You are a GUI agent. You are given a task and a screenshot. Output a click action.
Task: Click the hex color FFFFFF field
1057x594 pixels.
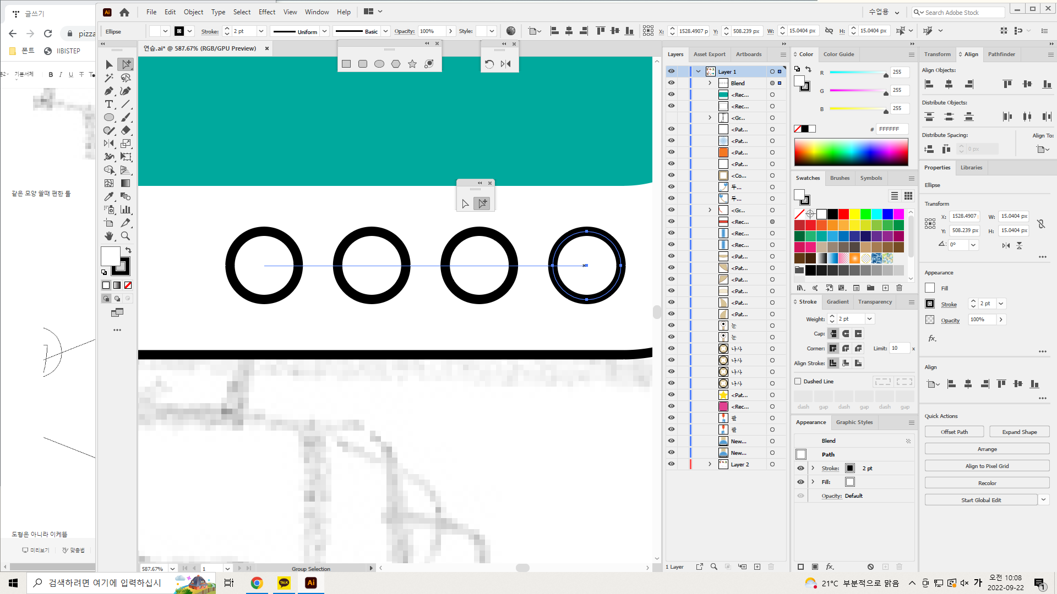(x=892, y=129)
